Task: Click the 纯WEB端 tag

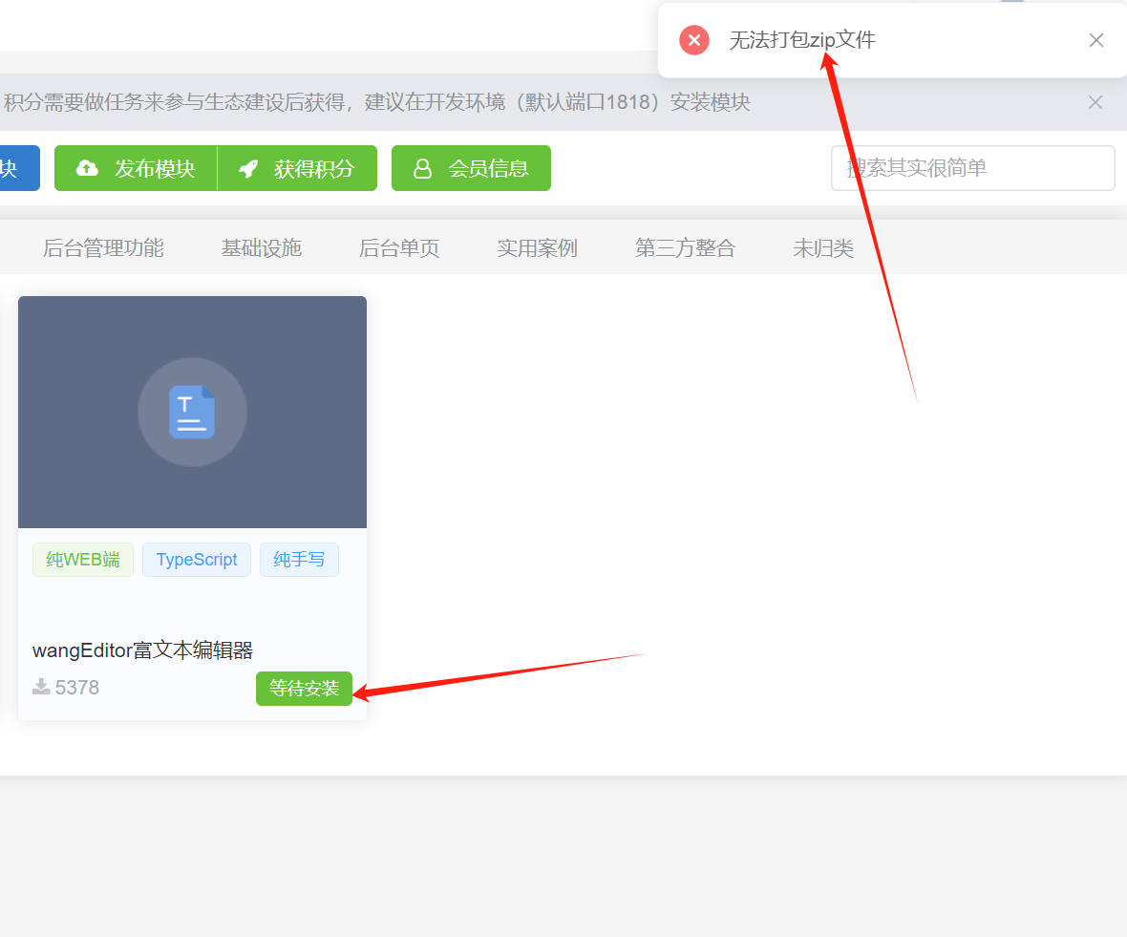Action: tap(83, 560)
